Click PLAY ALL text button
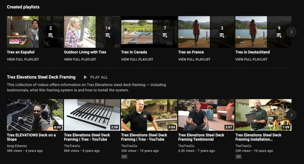The width and height of the screenshot is (304, 164). [x=99, y=77]
